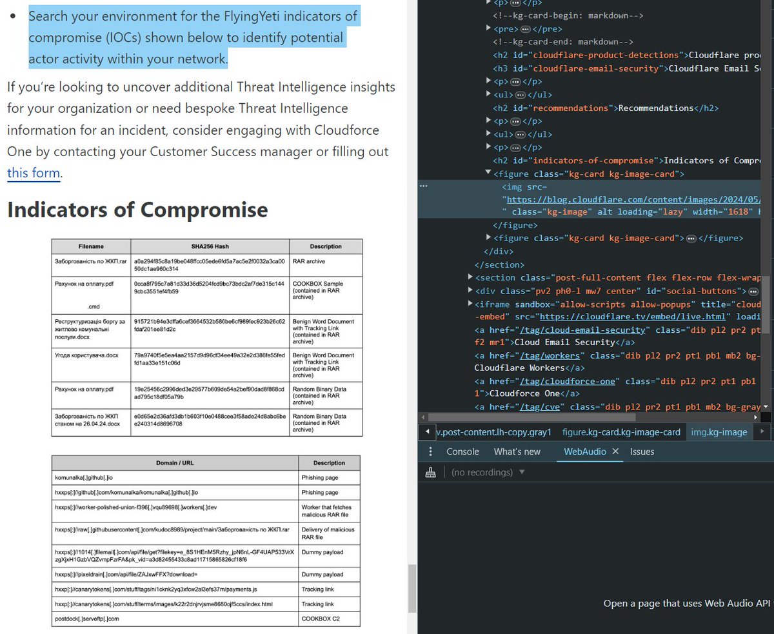Expand the div with id social-buttons
The image size is (774, 634).
(x=470, y=291)
